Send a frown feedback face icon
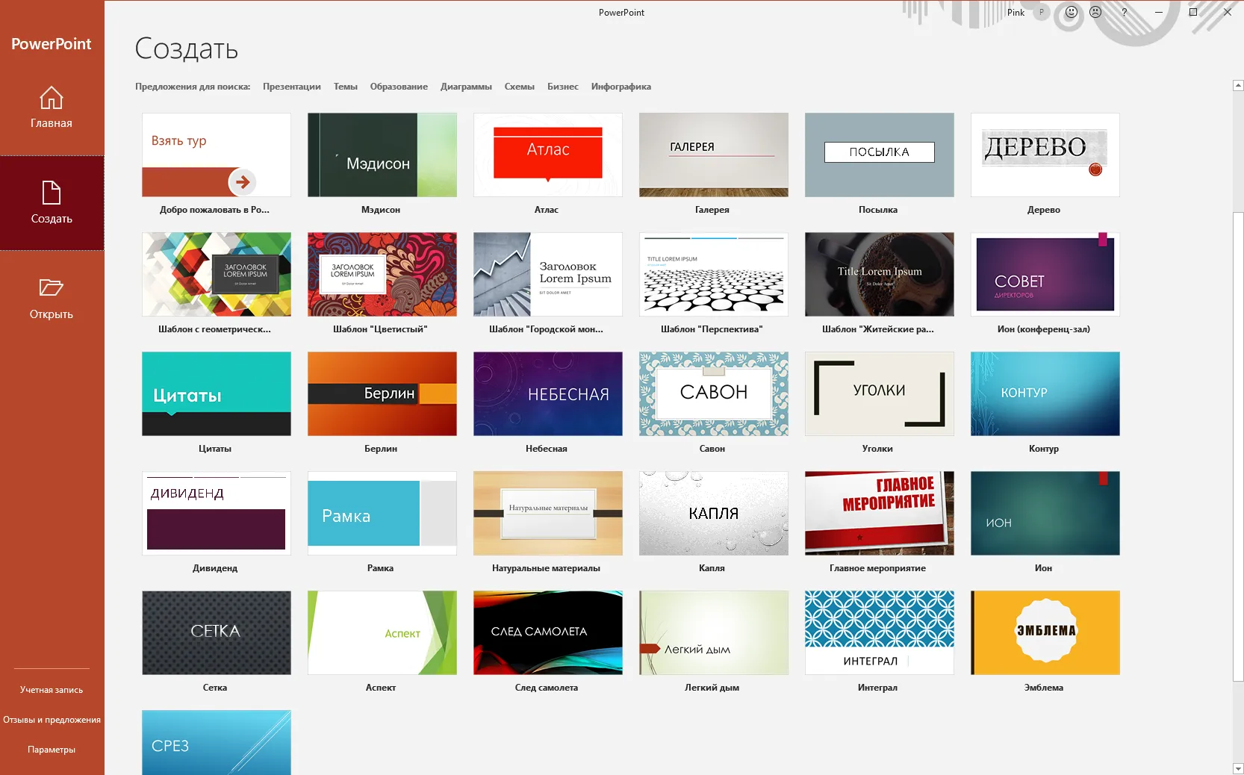The image size is (1244, 775). coord(1095,12)
